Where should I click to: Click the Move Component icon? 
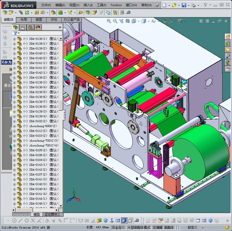point(42,12)
